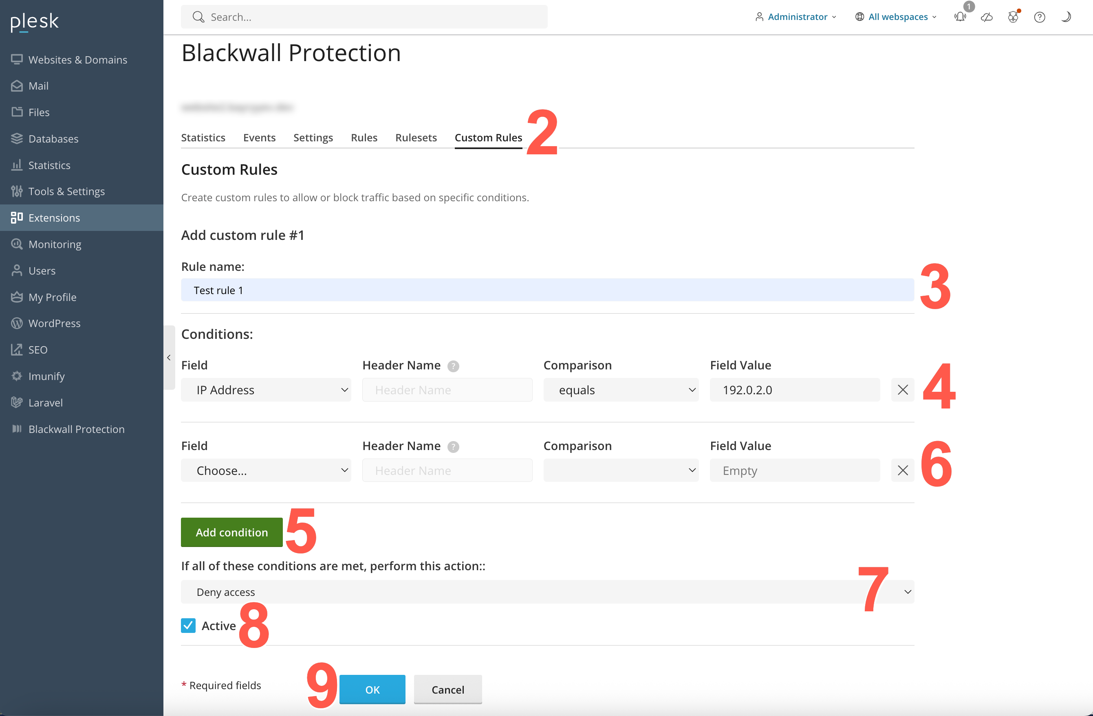Click the Empty Field Value input
Image resolution: width=1093 pixels, height=716 pixels.
click(x=795, y=470)
